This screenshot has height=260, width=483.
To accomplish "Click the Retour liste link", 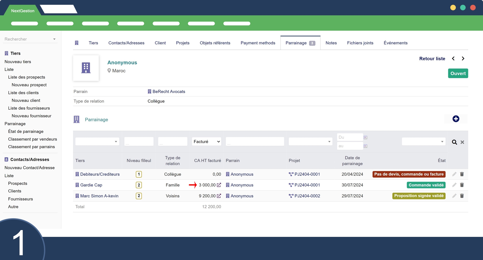I will [x=432, y=59].
